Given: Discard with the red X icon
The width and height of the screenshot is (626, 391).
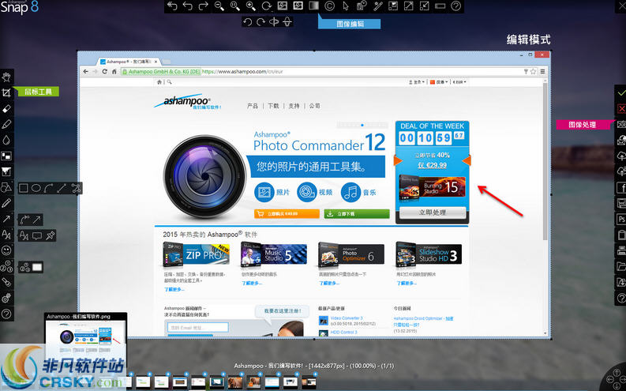Looking at the screenshot, I should pyautogui.click(x=621, y=109).
